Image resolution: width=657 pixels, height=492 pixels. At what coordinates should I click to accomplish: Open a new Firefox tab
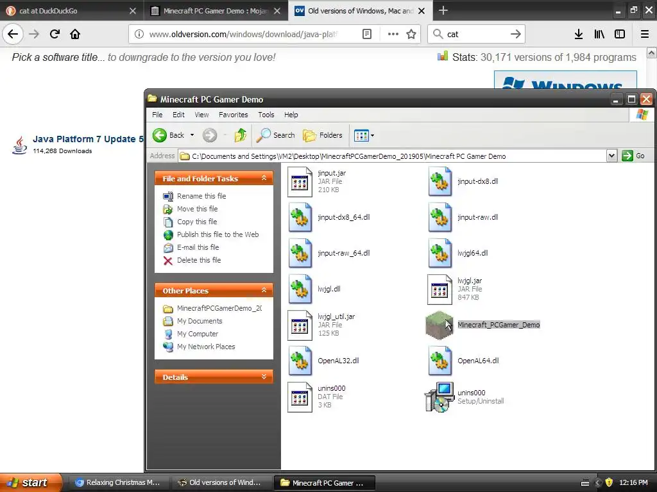(x=443, y=10)
